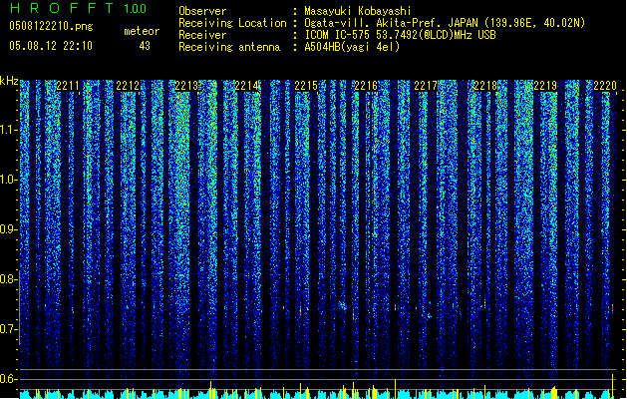Click the kHz axis unit label

coord(9,81)
